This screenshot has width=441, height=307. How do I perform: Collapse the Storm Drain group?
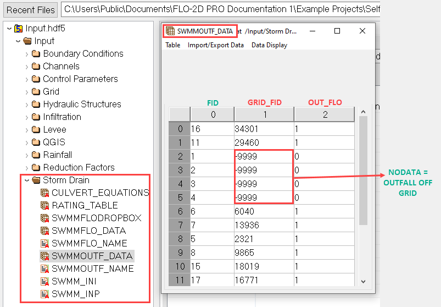[26, 180]
